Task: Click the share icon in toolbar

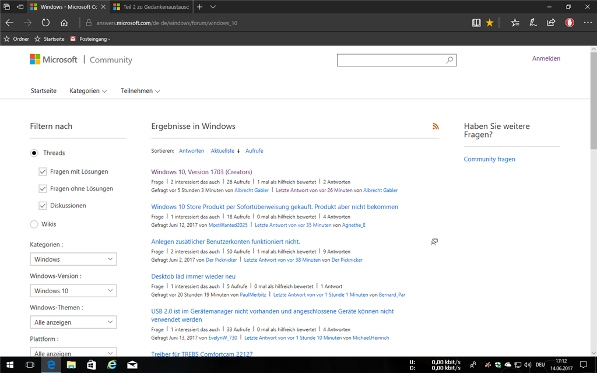Action: point(551,23)
